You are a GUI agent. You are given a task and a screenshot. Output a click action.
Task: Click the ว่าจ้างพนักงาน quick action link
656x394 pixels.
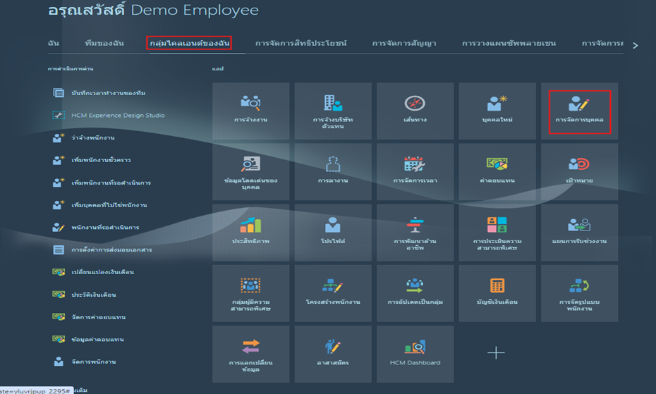point(93,138)
